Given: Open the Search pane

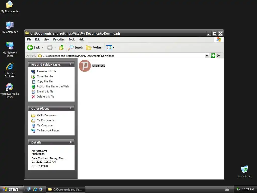Looking at the screenshot, I should pos(76,47).
